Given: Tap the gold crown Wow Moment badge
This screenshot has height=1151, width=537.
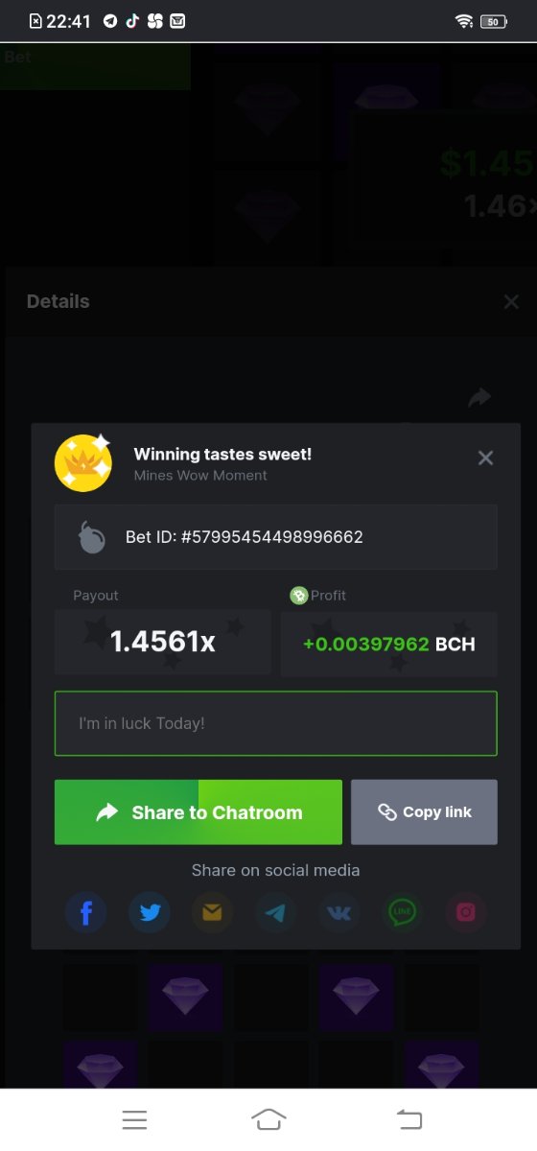Looking at the screenshot, I should 83,462.
